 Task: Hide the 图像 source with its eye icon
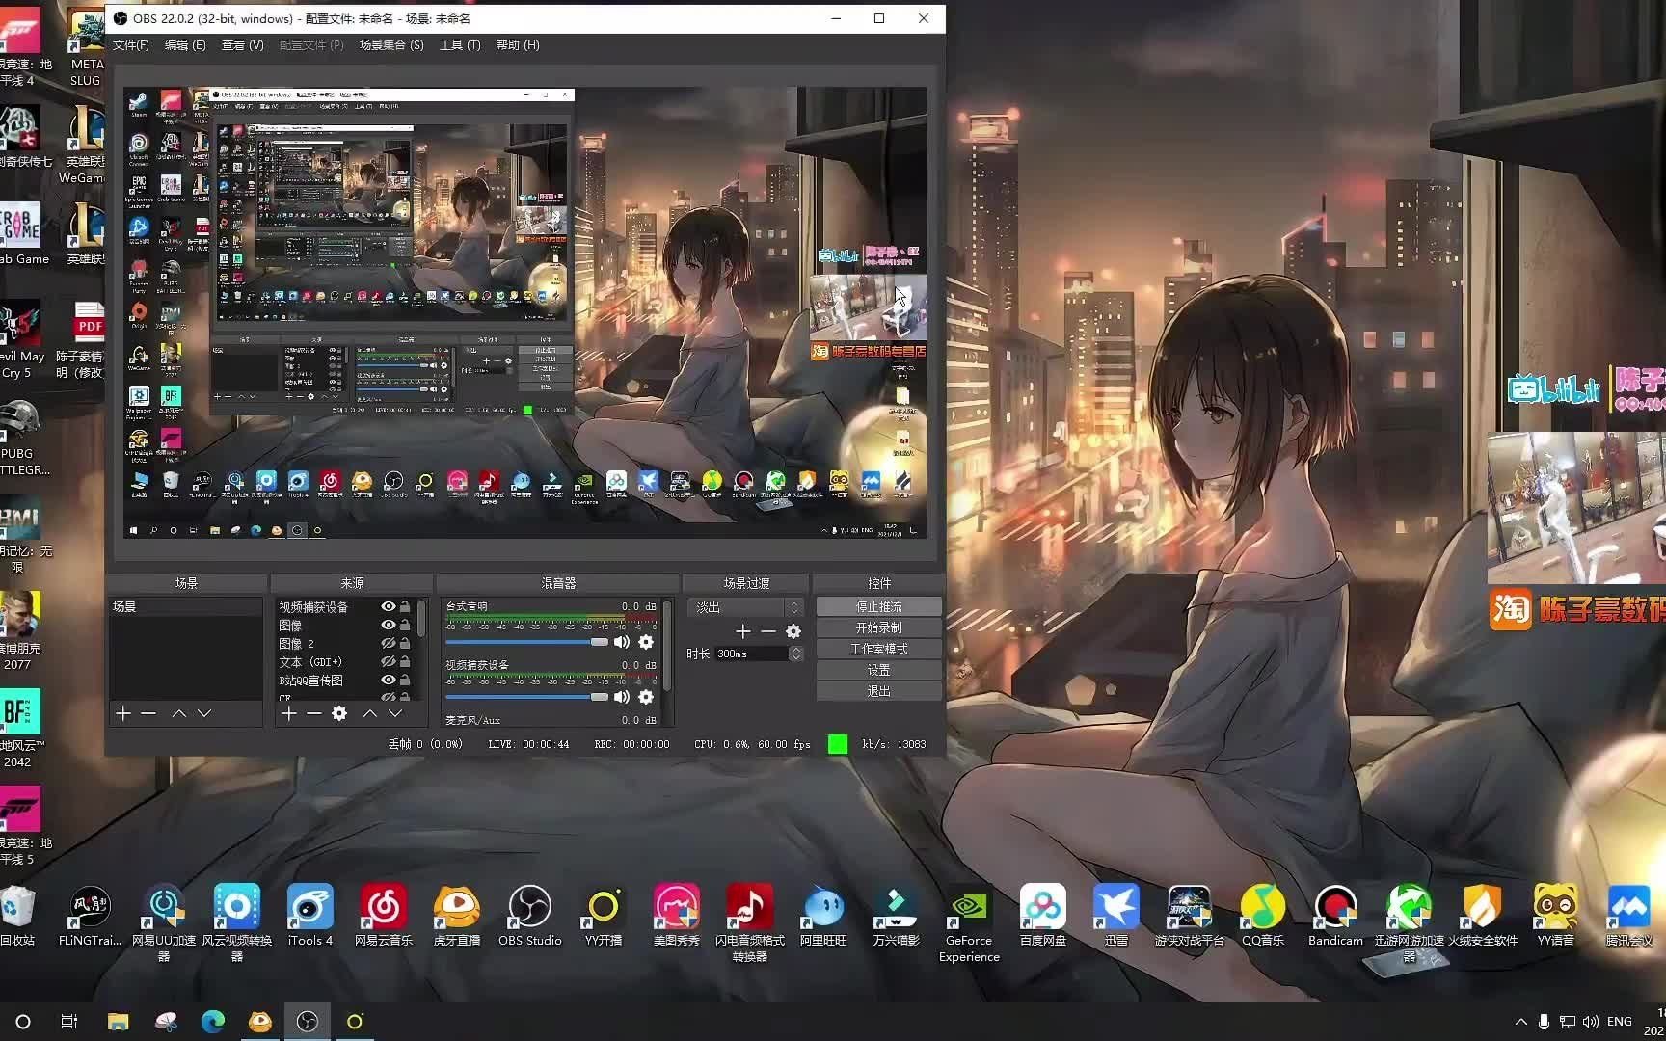[388, 626]
